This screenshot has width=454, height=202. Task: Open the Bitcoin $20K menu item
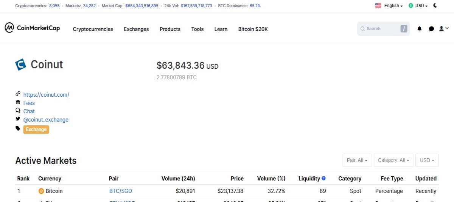pos(253,29)
